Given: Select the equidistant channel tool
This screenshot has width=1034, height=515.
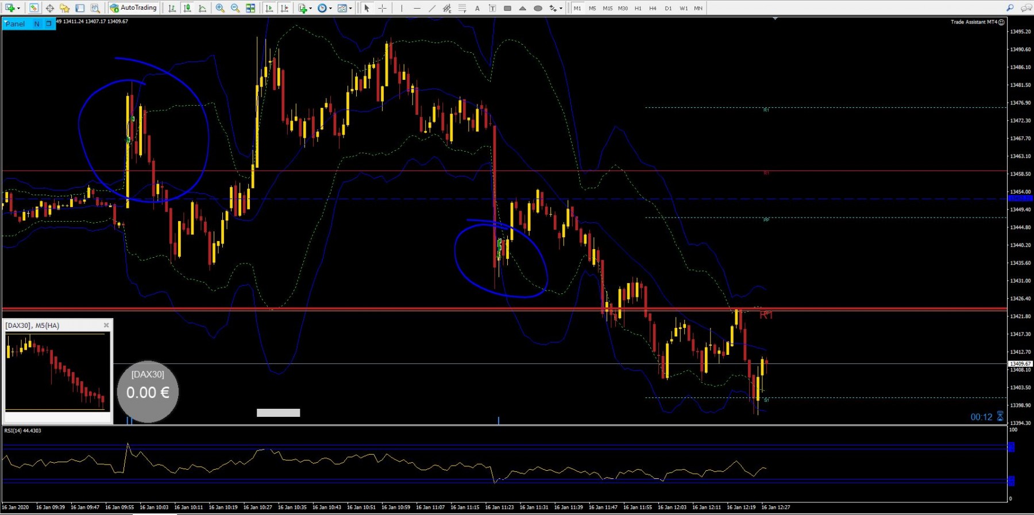Looking at the screenshot, I should [447, 8].
